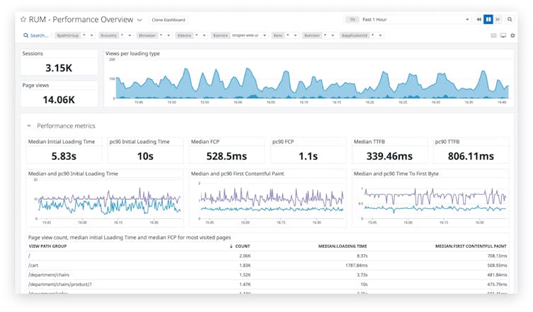Collapse the Performance metrics section
The width and height of the screenshot is (533, 312).
(x=29, y=126)
